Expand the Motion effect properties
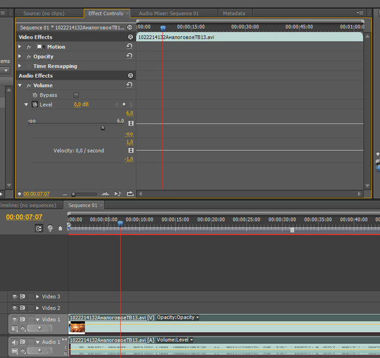Viewport: 380px width, 358px height. pos(20,46)
